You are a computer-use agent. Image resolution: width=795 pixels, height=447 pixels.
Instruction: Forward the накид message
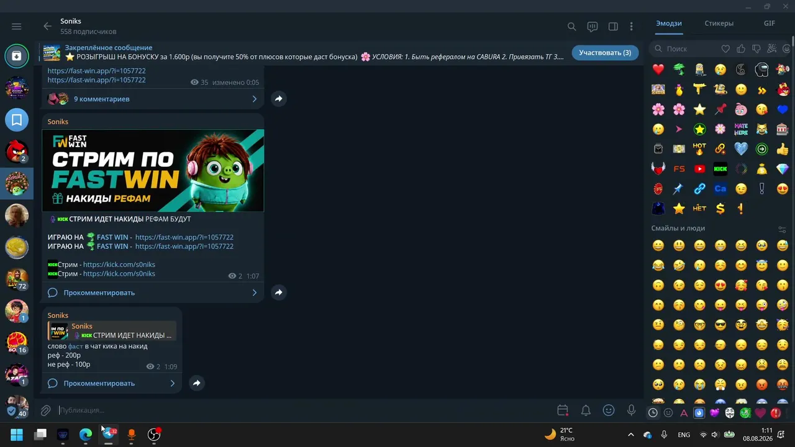tap(196, 383)
